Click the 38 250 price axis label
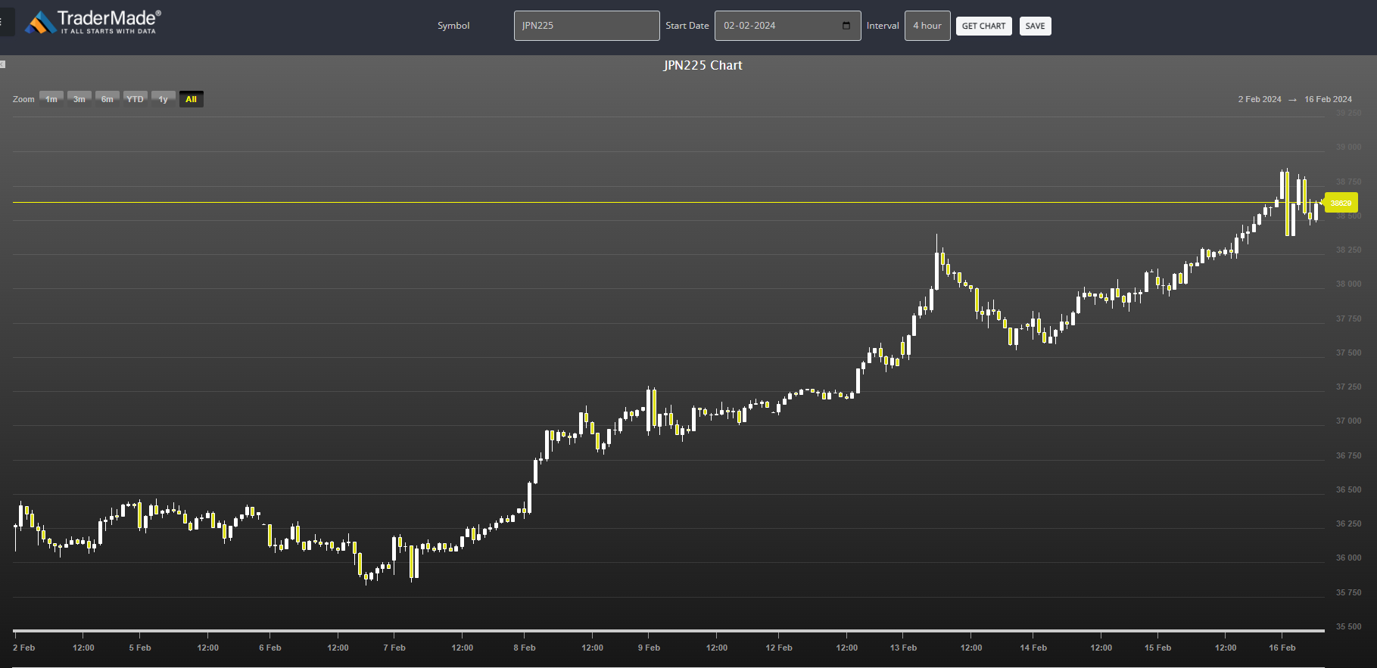1377x668 pixels. click(1348, 250)
